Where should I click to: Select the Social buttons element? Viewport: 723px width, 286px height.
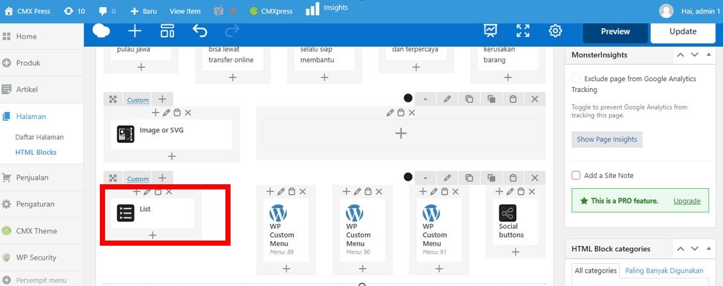pos(516,221)
